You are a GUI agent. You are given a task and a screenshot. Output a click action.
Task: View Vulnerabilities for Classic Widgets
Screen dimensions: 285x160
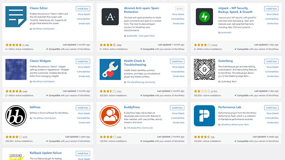83,72
